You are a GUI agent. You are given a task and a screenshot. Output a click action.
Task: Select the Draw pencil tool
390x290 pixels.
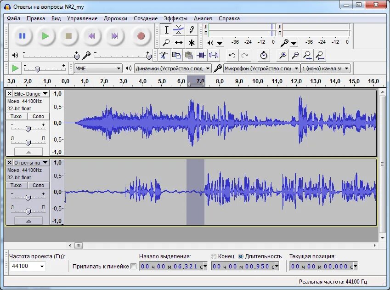(x=191, y=30)
